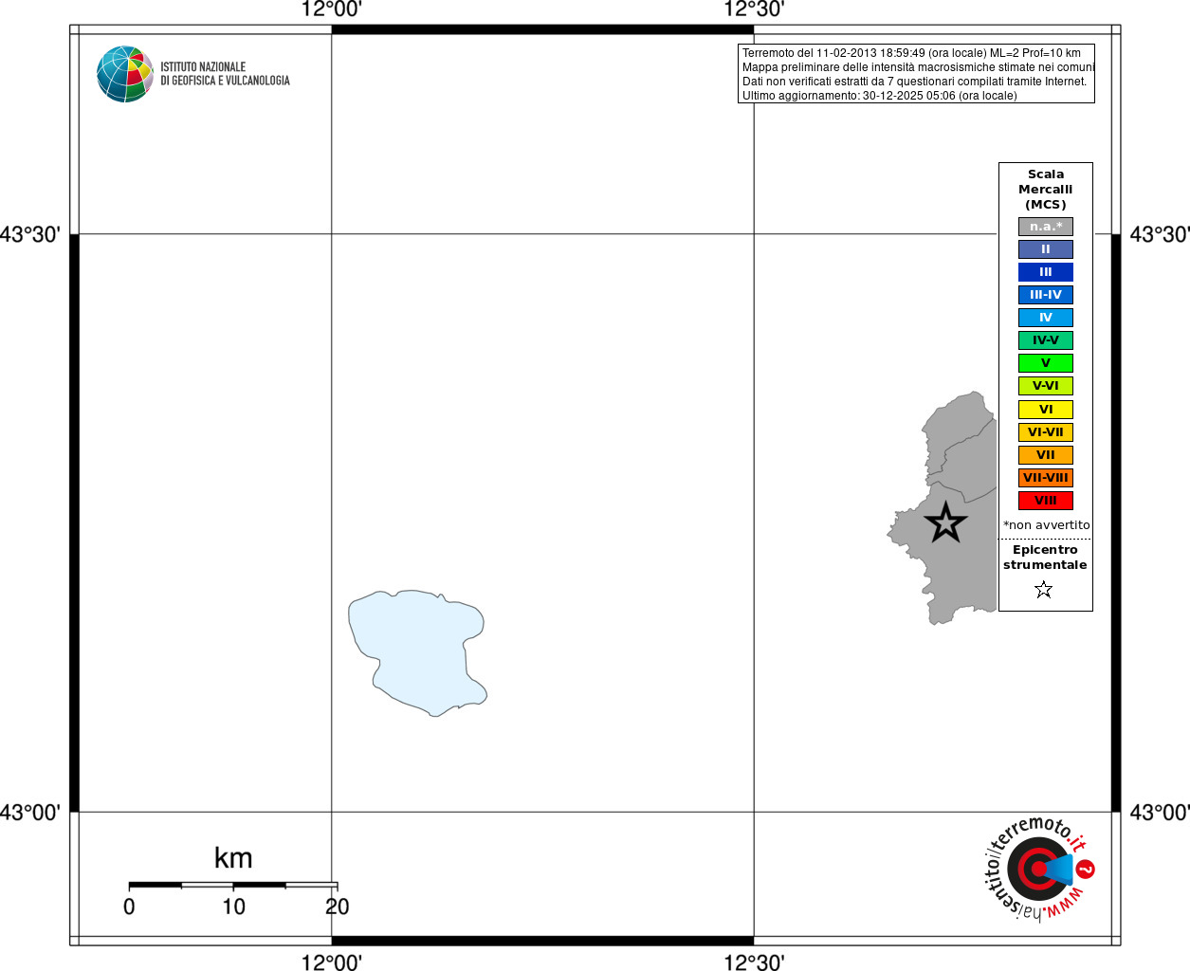Select the II intensity legend swatch
This screenshot has height=971, width=1190.
pyautogui.click(x=1046, y=249)
